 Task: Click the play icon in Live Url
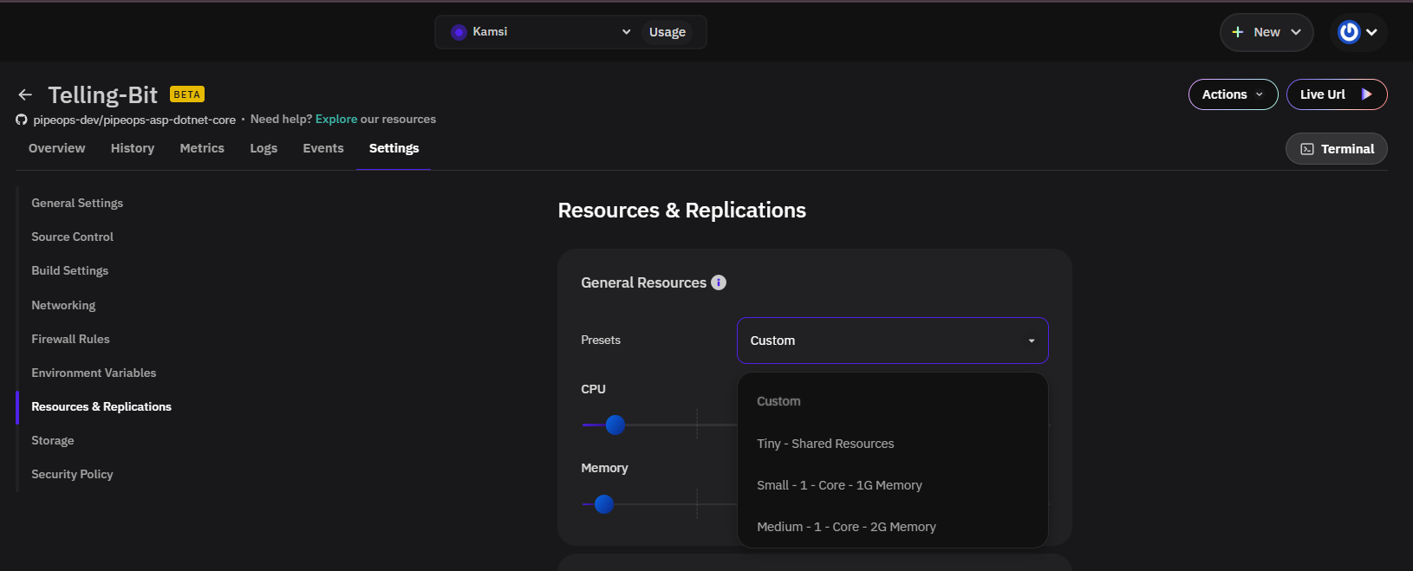point(1367,94)
